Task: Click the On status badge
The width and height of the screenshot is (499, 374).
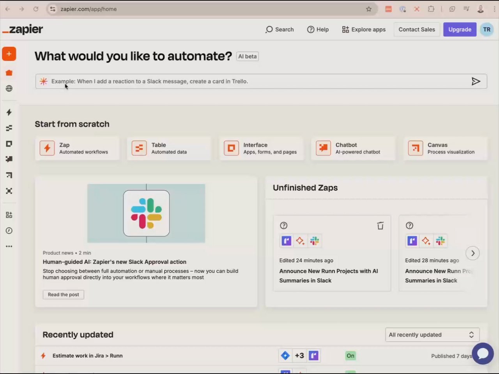Action: tap(350, 356)
